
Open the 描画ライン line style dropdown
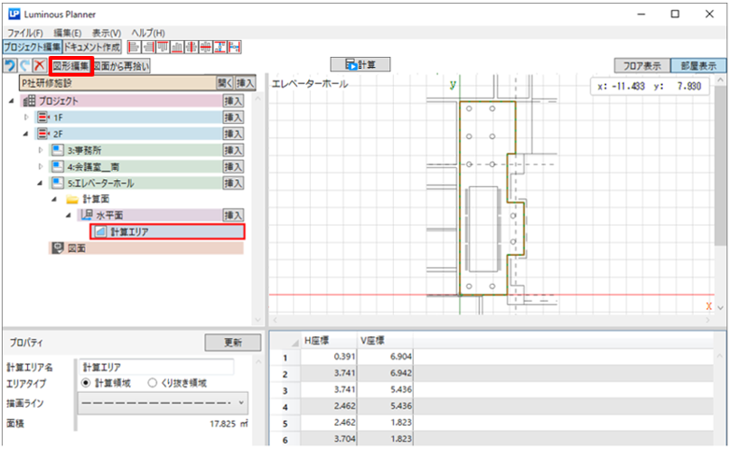pos(164,404)
